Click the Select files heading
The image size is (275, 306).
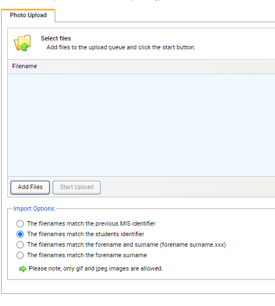[56, 38]
